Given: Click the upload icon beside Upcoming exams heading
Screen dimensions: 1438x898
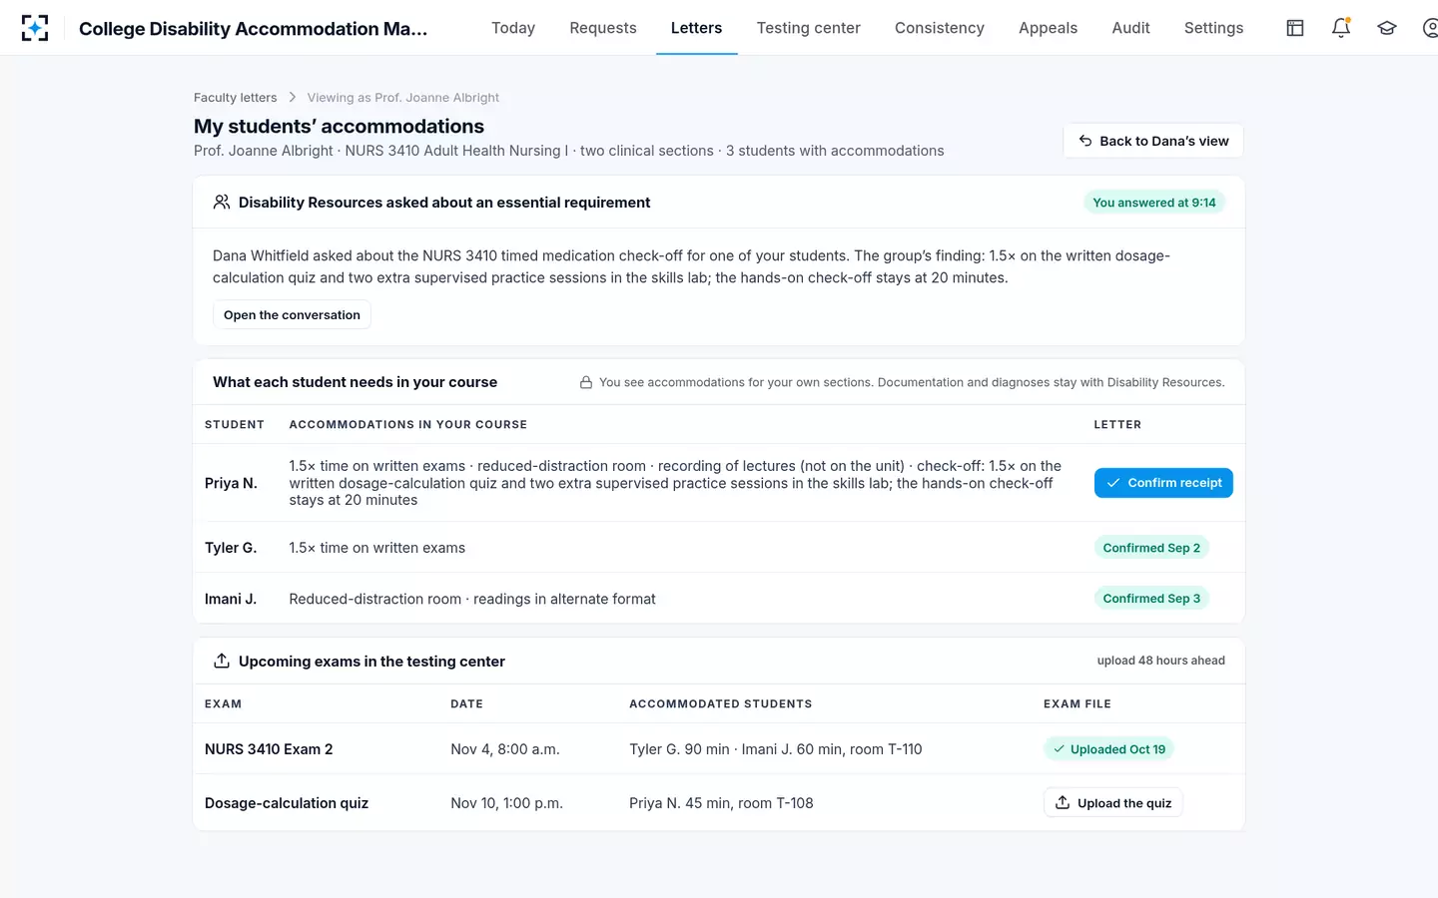Looking at the screenshot, I should pos(222,661).
